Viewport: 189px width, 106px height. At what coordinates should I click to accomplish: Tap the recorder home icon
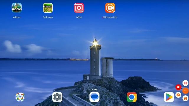click(x=185, y=99)
